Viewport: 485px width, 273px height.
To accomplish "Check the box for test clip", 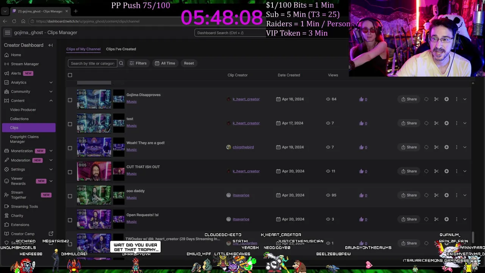I will click(x=70, y=124).
